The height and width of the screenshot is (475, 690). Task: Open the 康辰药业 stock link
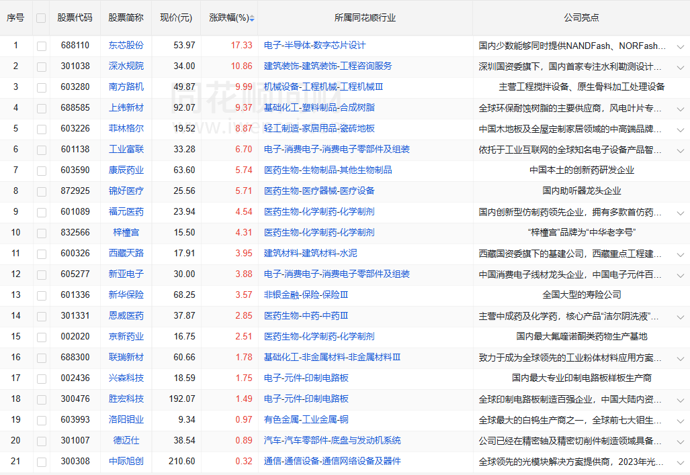(126, 170)
